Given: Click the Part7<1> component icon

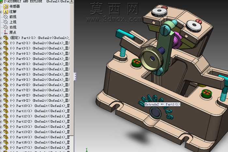Looking at the screenshot, I should coord(6,69).
